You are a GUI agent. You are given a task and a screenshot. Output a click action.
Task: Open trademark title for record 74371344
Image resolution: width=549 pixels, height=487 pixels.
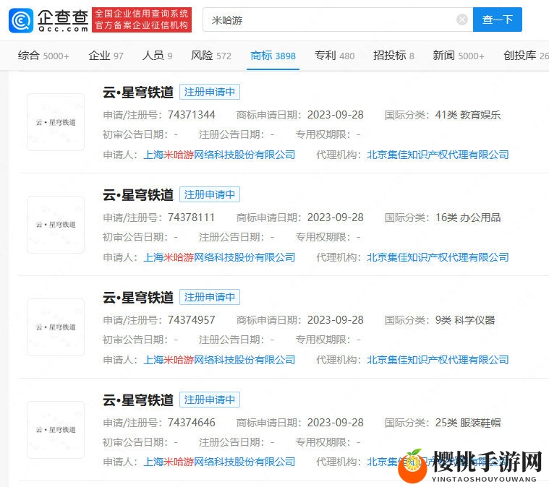pyautogui.click(x=138, y=92)
